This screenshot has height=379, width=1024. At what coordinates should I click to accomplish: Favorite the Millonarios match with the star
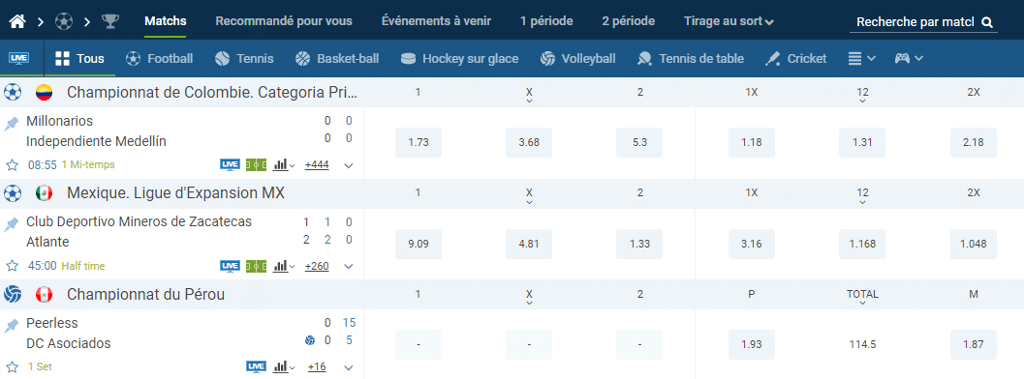(12, 164)
